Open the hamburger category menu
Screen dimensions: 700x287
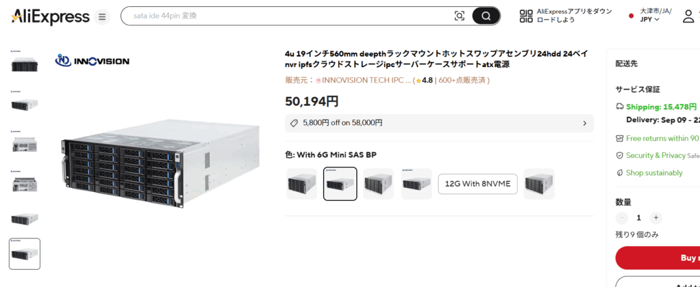pyautogui.click(x=103, y=17)
